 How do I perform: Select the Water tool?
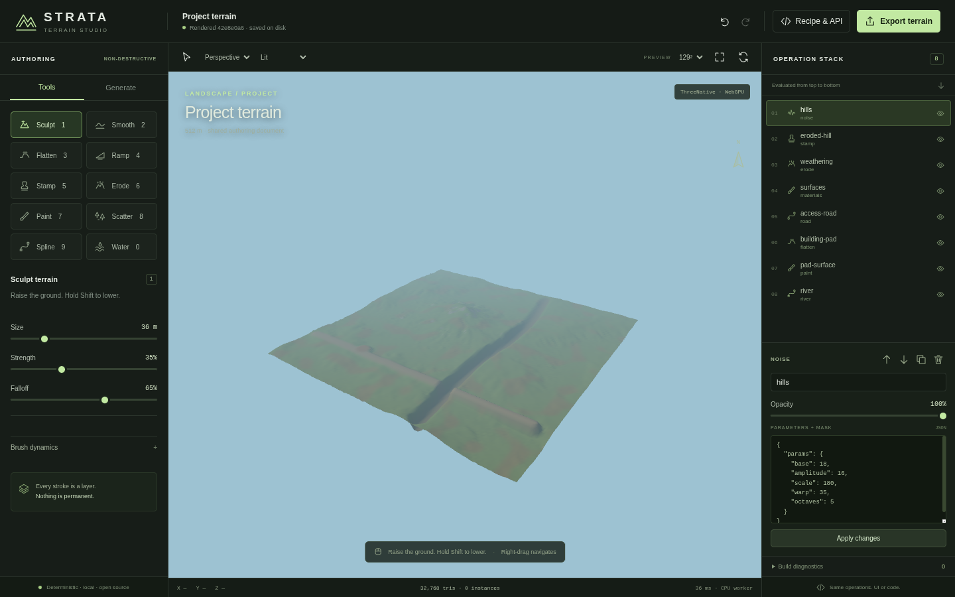(x=121, y=247)
